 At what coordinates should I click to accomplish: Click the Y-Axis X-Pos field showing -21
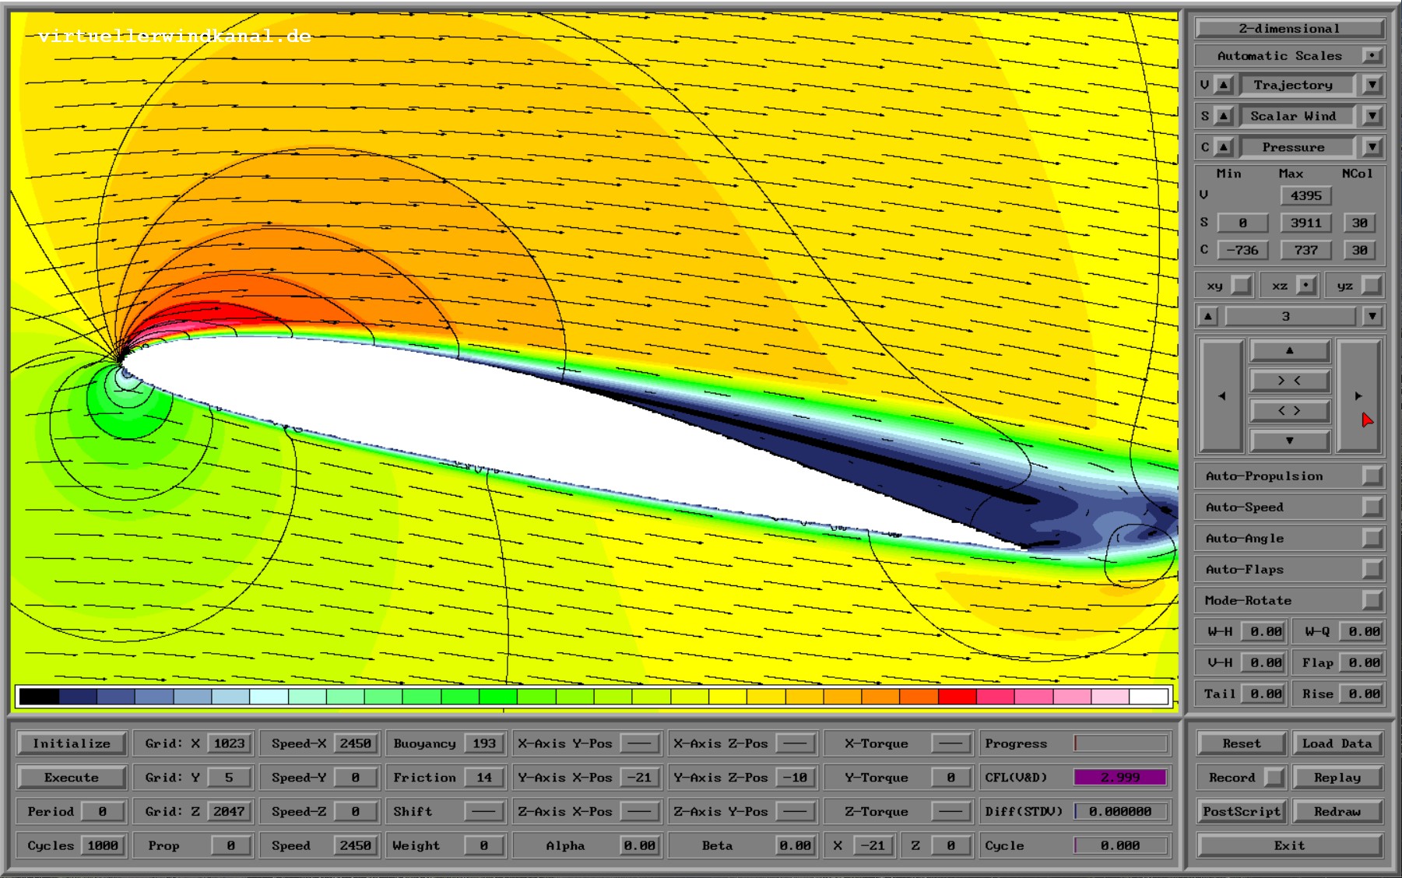point(639,777)
